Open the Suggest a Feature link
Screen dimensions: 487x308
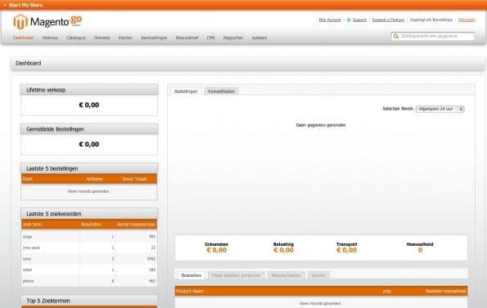click(x=388, y=20)
